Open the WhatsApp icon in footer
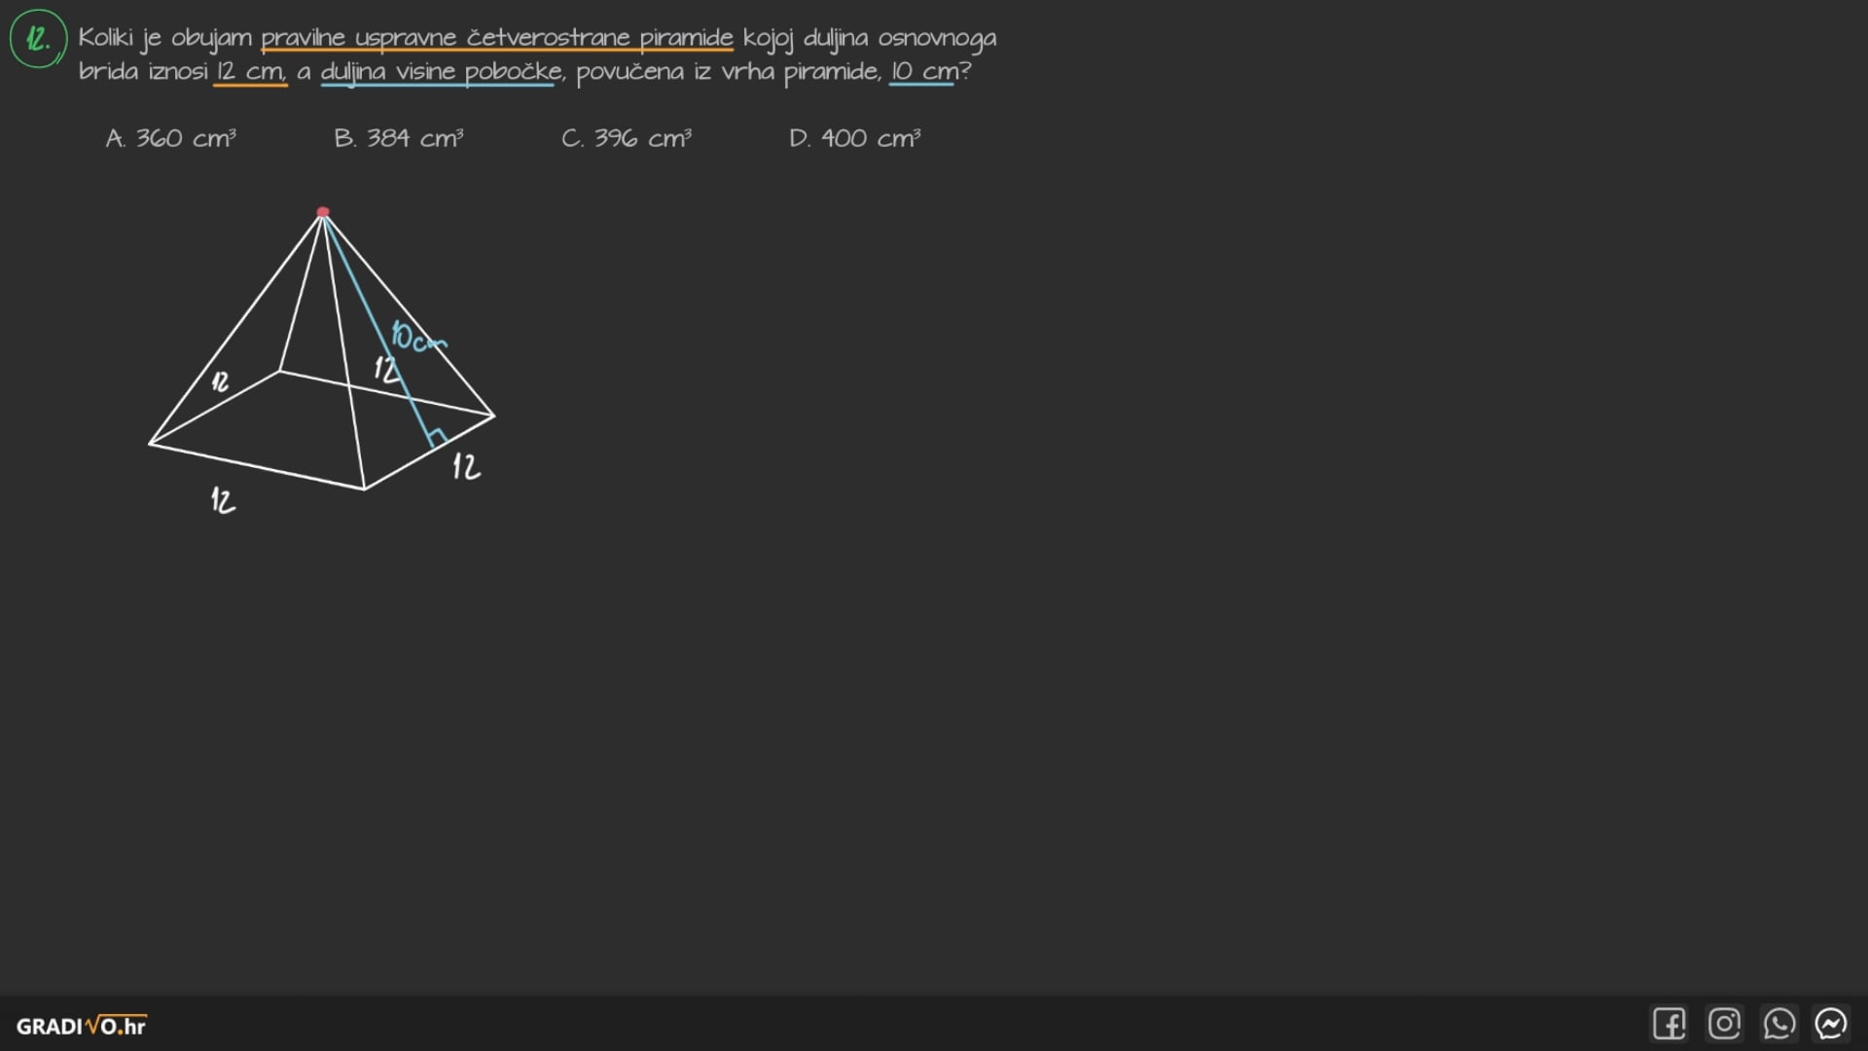The width and height of the screenshot is (1868, 1051). 1778,1024
